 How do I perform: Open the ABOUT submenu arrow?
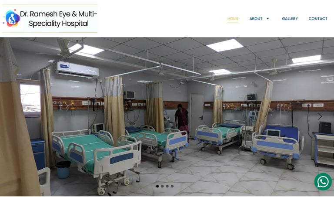268,19
